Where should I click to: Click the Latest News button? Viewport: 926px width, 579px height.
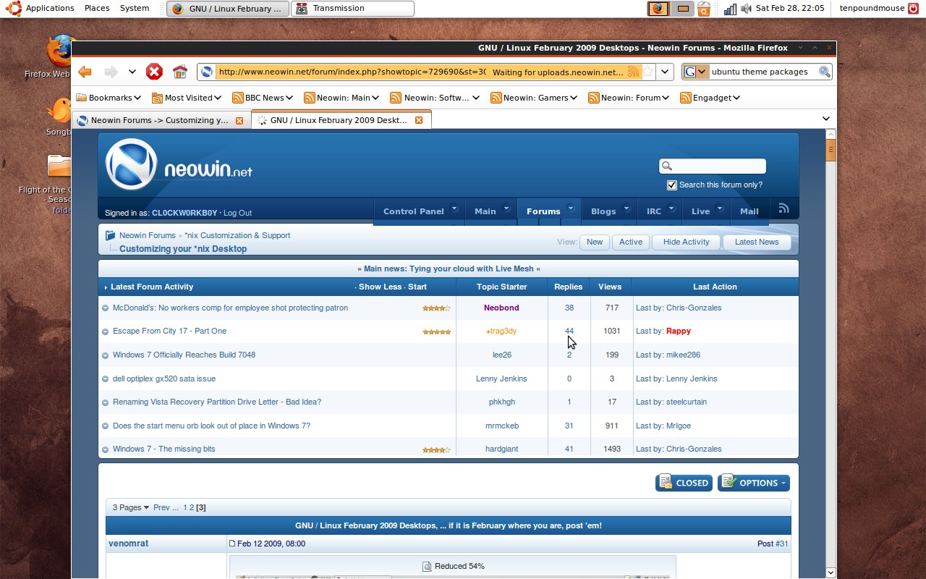(x=757, y=242)
